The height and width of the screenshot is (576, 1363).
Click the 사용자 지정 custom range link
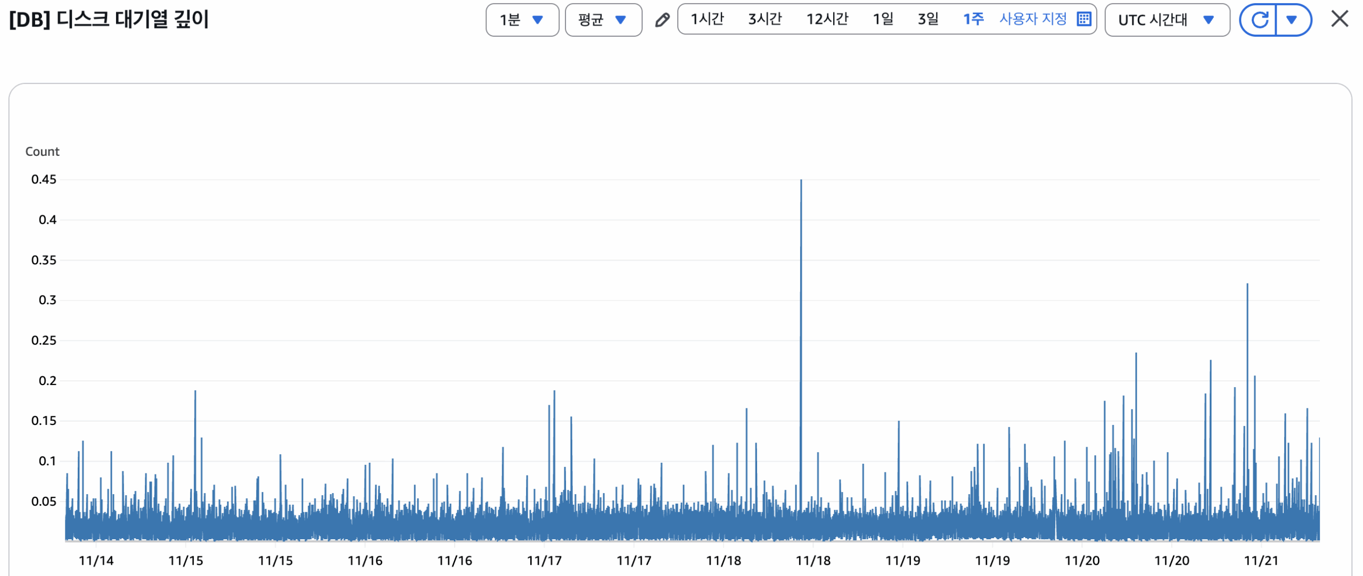click(x=1032, y=20)
